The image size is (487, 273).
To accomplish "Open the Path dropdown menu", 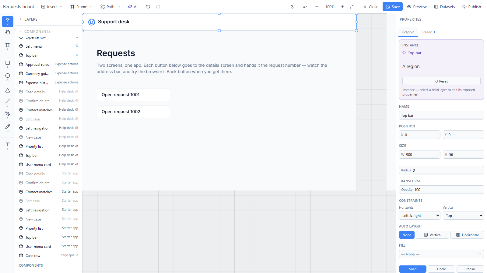I will (110, 7).
